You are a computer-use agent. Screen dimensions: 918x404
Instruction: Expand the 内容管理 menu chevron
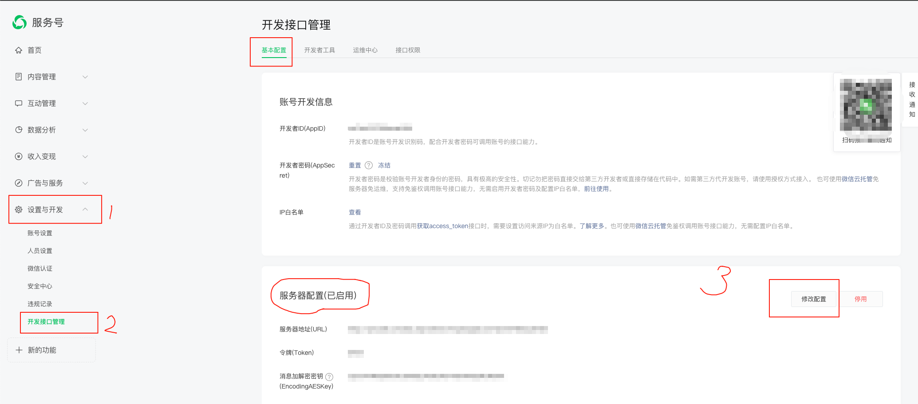coord(85,77)
